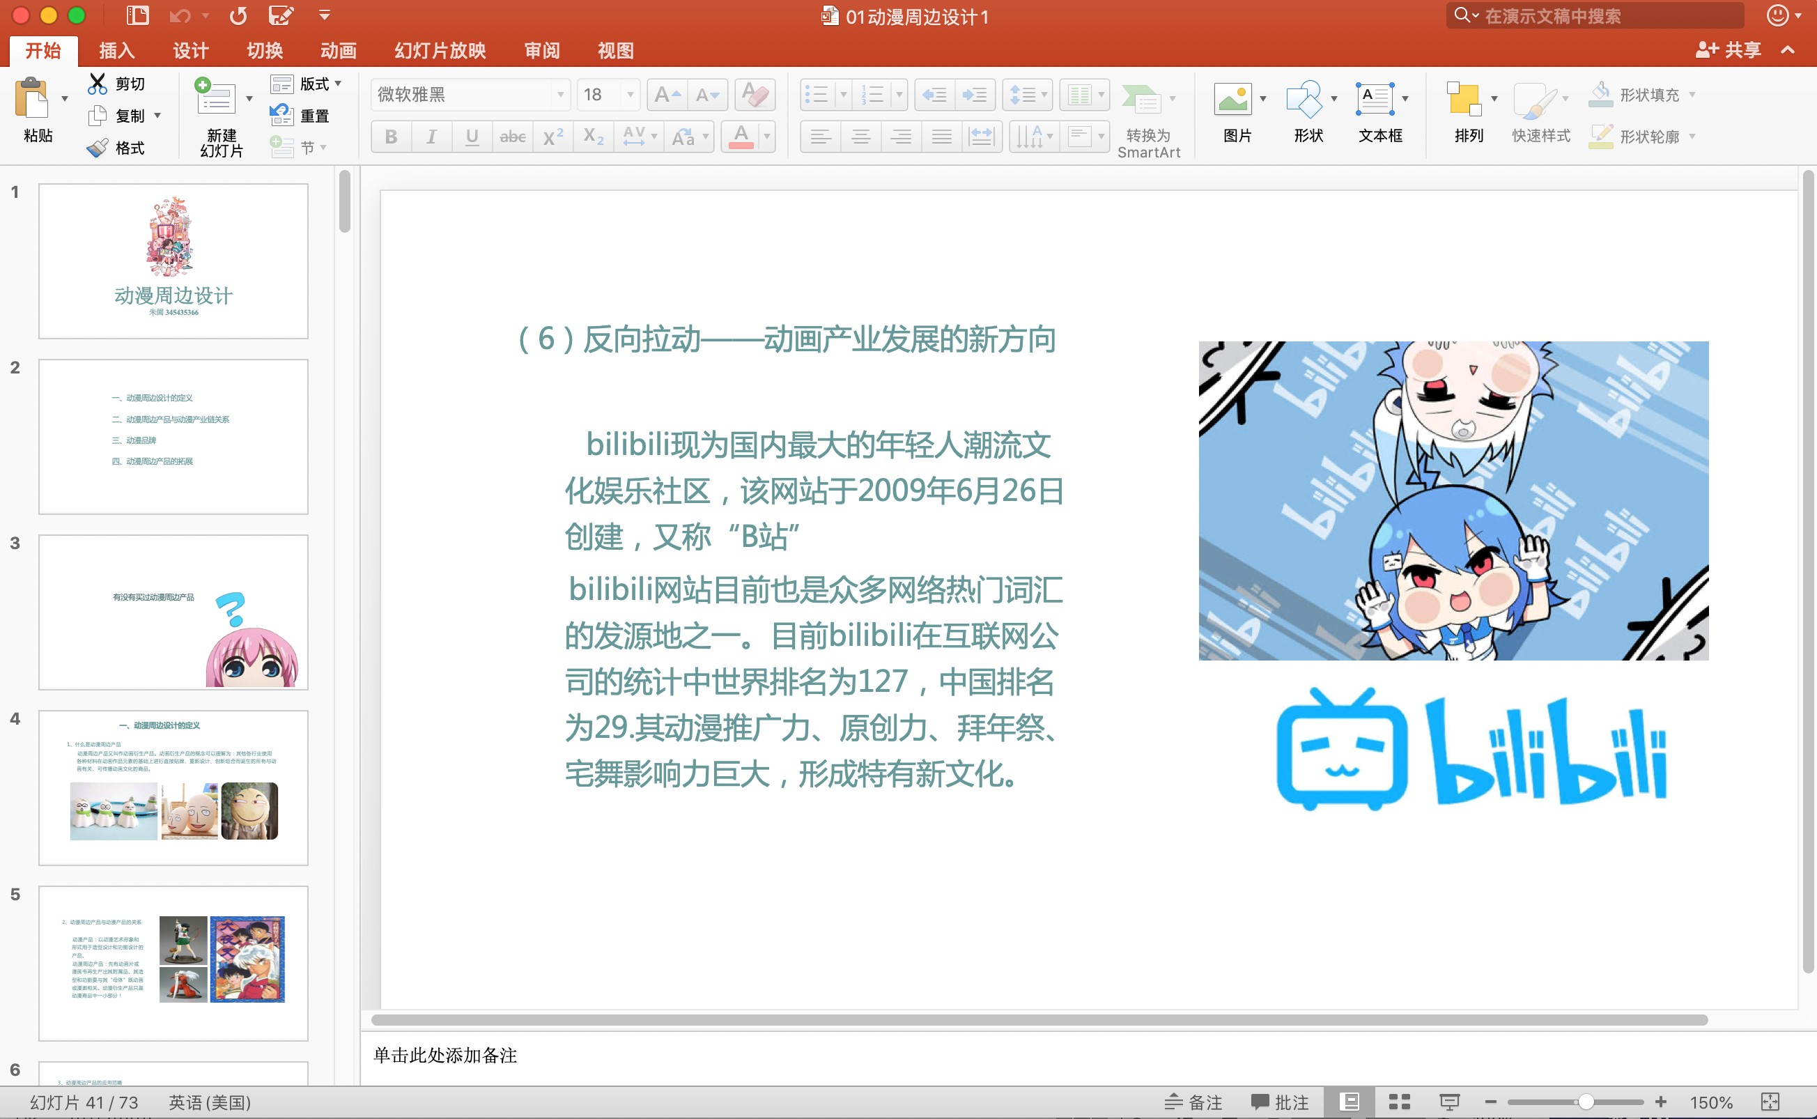The image size is (1817, 1119).
Task: Click the Text Box (文本框) icon
Action: [1375, 100]
